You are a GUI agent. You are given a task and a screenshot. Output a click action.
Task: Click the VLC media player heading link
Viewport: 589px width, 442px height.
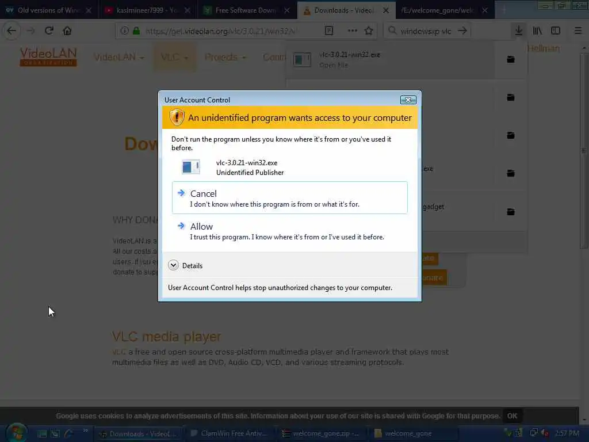pos(166,337)
